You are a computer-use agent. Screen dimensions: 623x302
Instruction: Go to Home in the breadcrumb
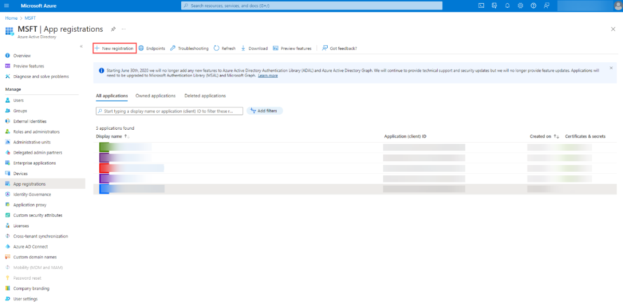pos(11,18)
